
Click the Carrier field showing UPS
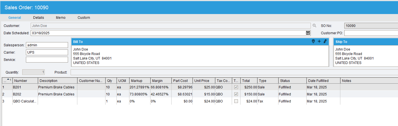point(47,52)
